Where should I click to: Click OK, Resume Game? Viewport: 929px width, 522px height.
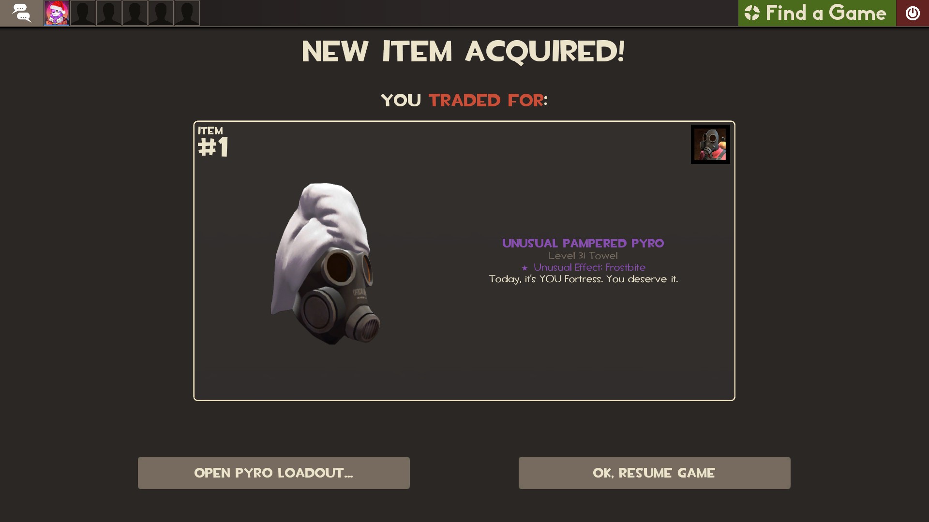tap(654, 473)
